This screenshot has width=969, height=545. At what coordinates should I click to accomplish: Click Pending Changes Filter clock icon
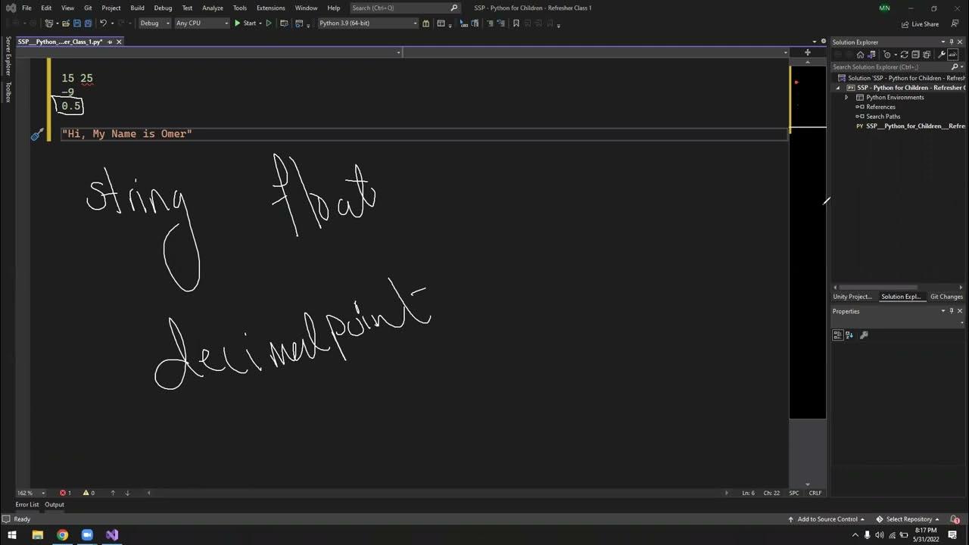pyautogui.click(x=887, y=54)
